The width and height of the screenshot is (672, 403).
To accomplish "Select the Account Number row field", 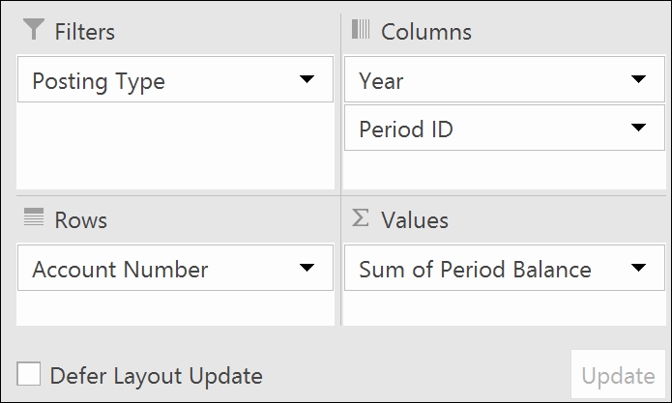I will tap(175, 268).
